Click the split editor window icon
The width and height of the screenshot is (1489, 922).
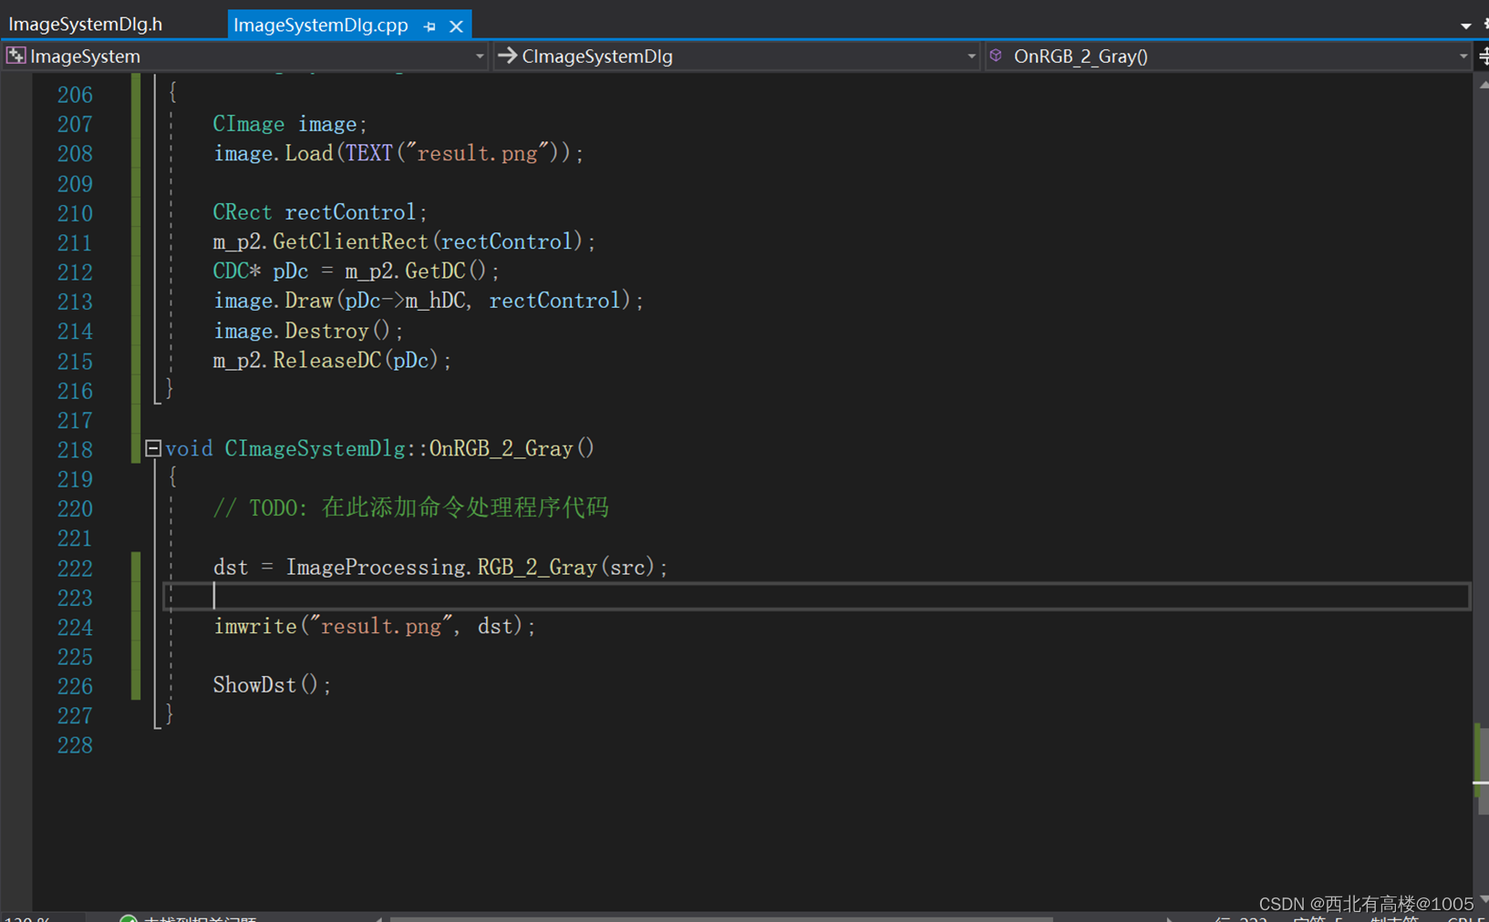coord(1483,56)
